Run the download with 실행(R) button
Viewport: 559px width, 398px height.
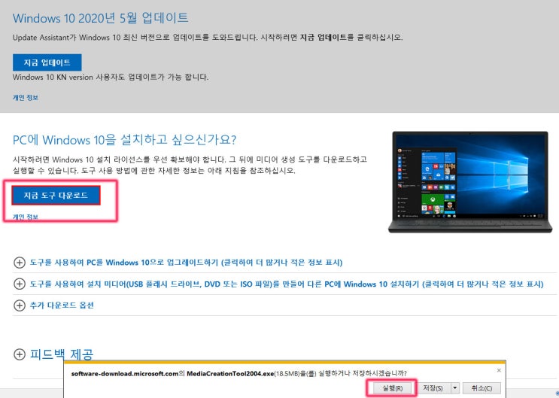pyautogui.click(x=392, y=388)
